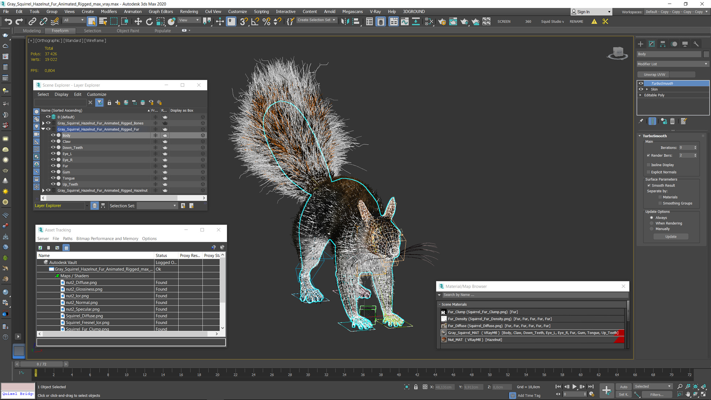Open the Schematic View icon
Viewport: 711px width, 400px height.
coord(429,21)
